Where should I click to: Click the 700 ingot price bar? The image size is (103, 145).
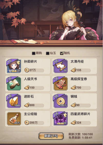pos(81,88)
